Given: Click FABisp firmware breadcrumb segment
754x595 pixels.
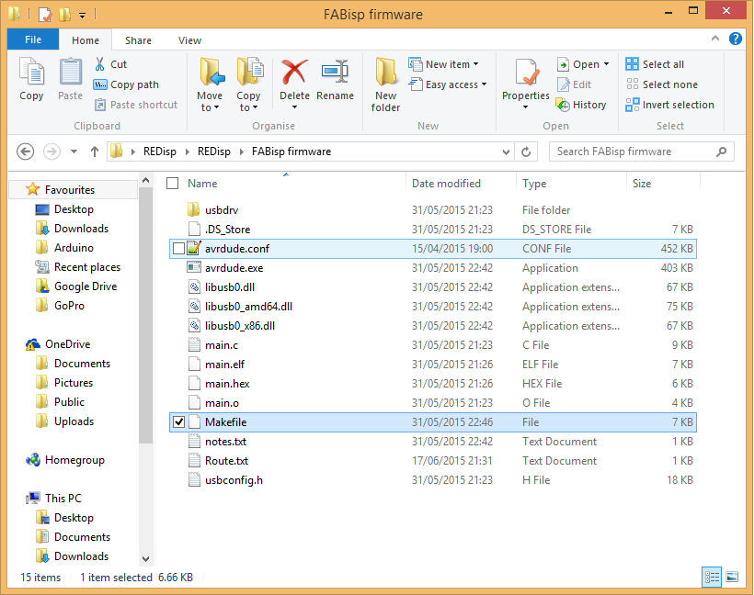Looking at the screenshot, I should click(291, 152).
